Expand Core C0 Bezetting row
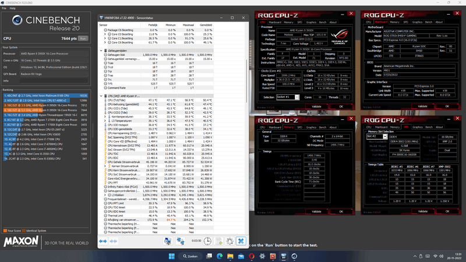 tap(105, 34)
